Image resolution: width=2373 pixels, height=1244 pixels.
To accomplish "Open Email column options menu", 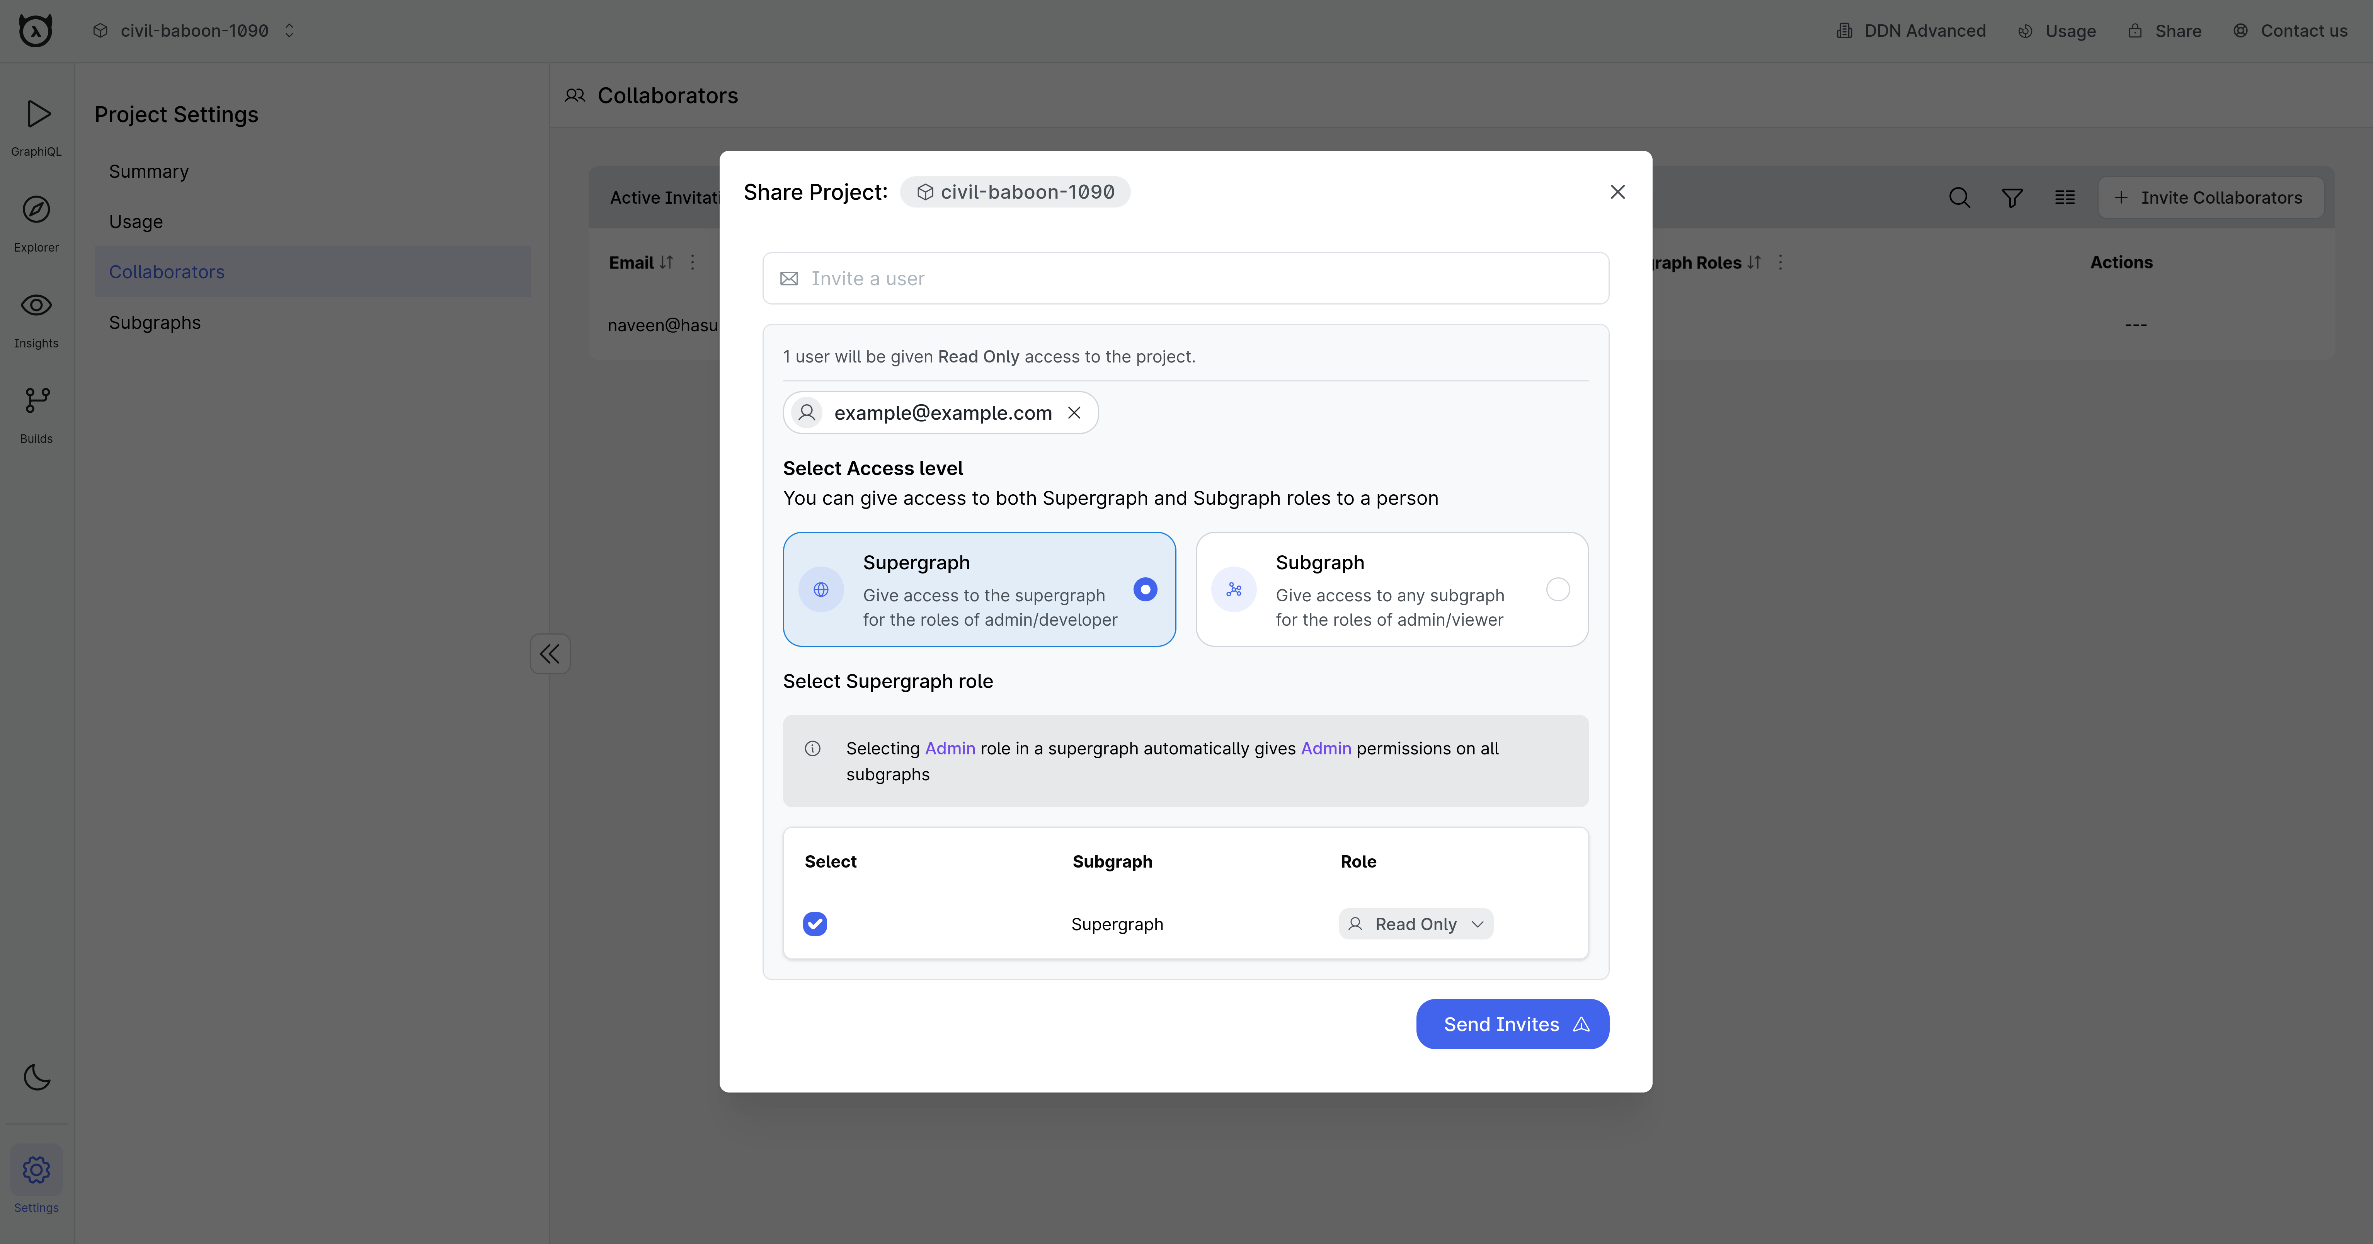I will tap(693, 262).
